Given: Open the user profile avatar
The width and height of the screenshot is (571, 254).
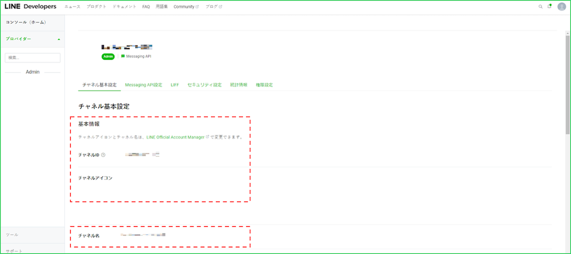Looking at the screenshot, I should click(561, 6).
